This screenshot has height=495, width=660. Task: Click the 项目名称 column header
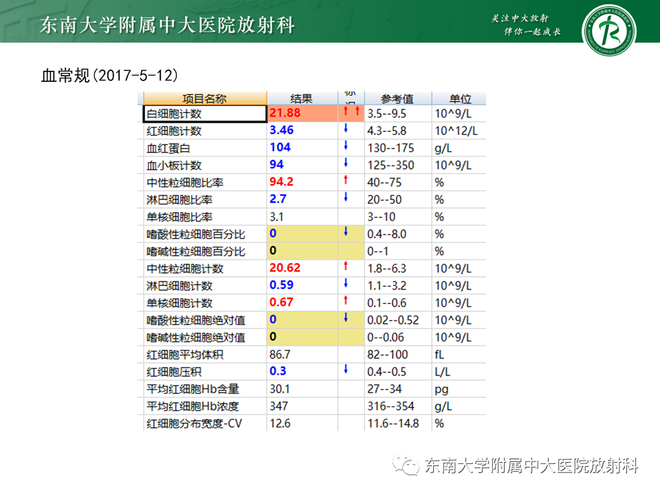205,98
